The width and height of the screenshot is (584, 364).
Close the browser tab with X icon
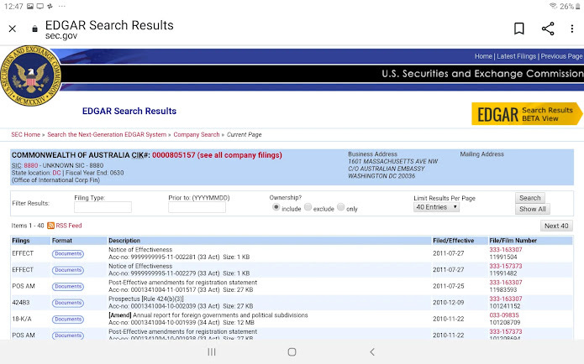13,29
